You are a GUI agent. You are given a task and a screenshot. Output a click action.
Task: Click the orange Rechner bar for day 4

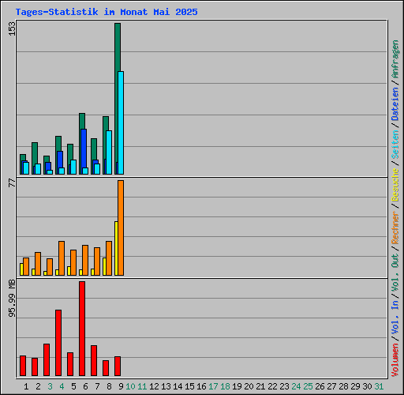click(x=62, y=258)
